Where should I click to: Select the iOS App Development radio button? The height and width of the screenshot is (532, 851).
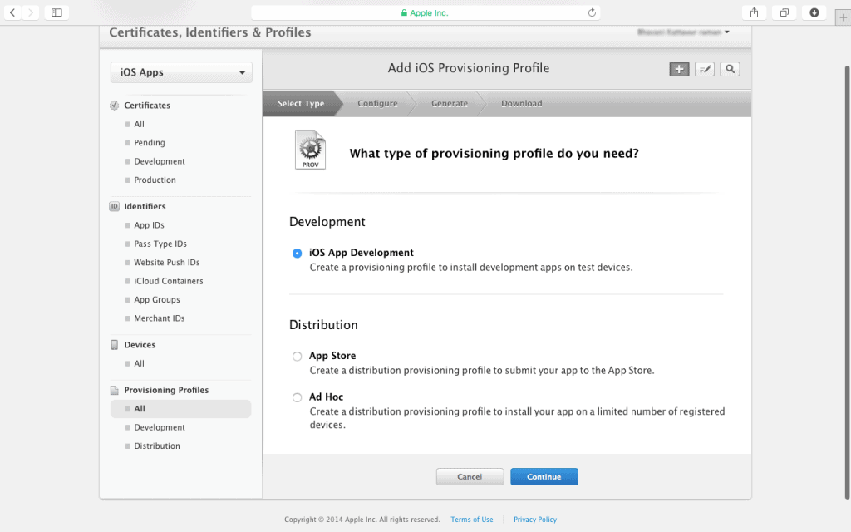(297, 253)
